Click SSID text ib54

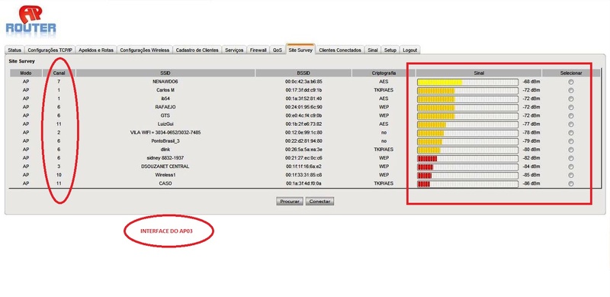pos(165,98)
